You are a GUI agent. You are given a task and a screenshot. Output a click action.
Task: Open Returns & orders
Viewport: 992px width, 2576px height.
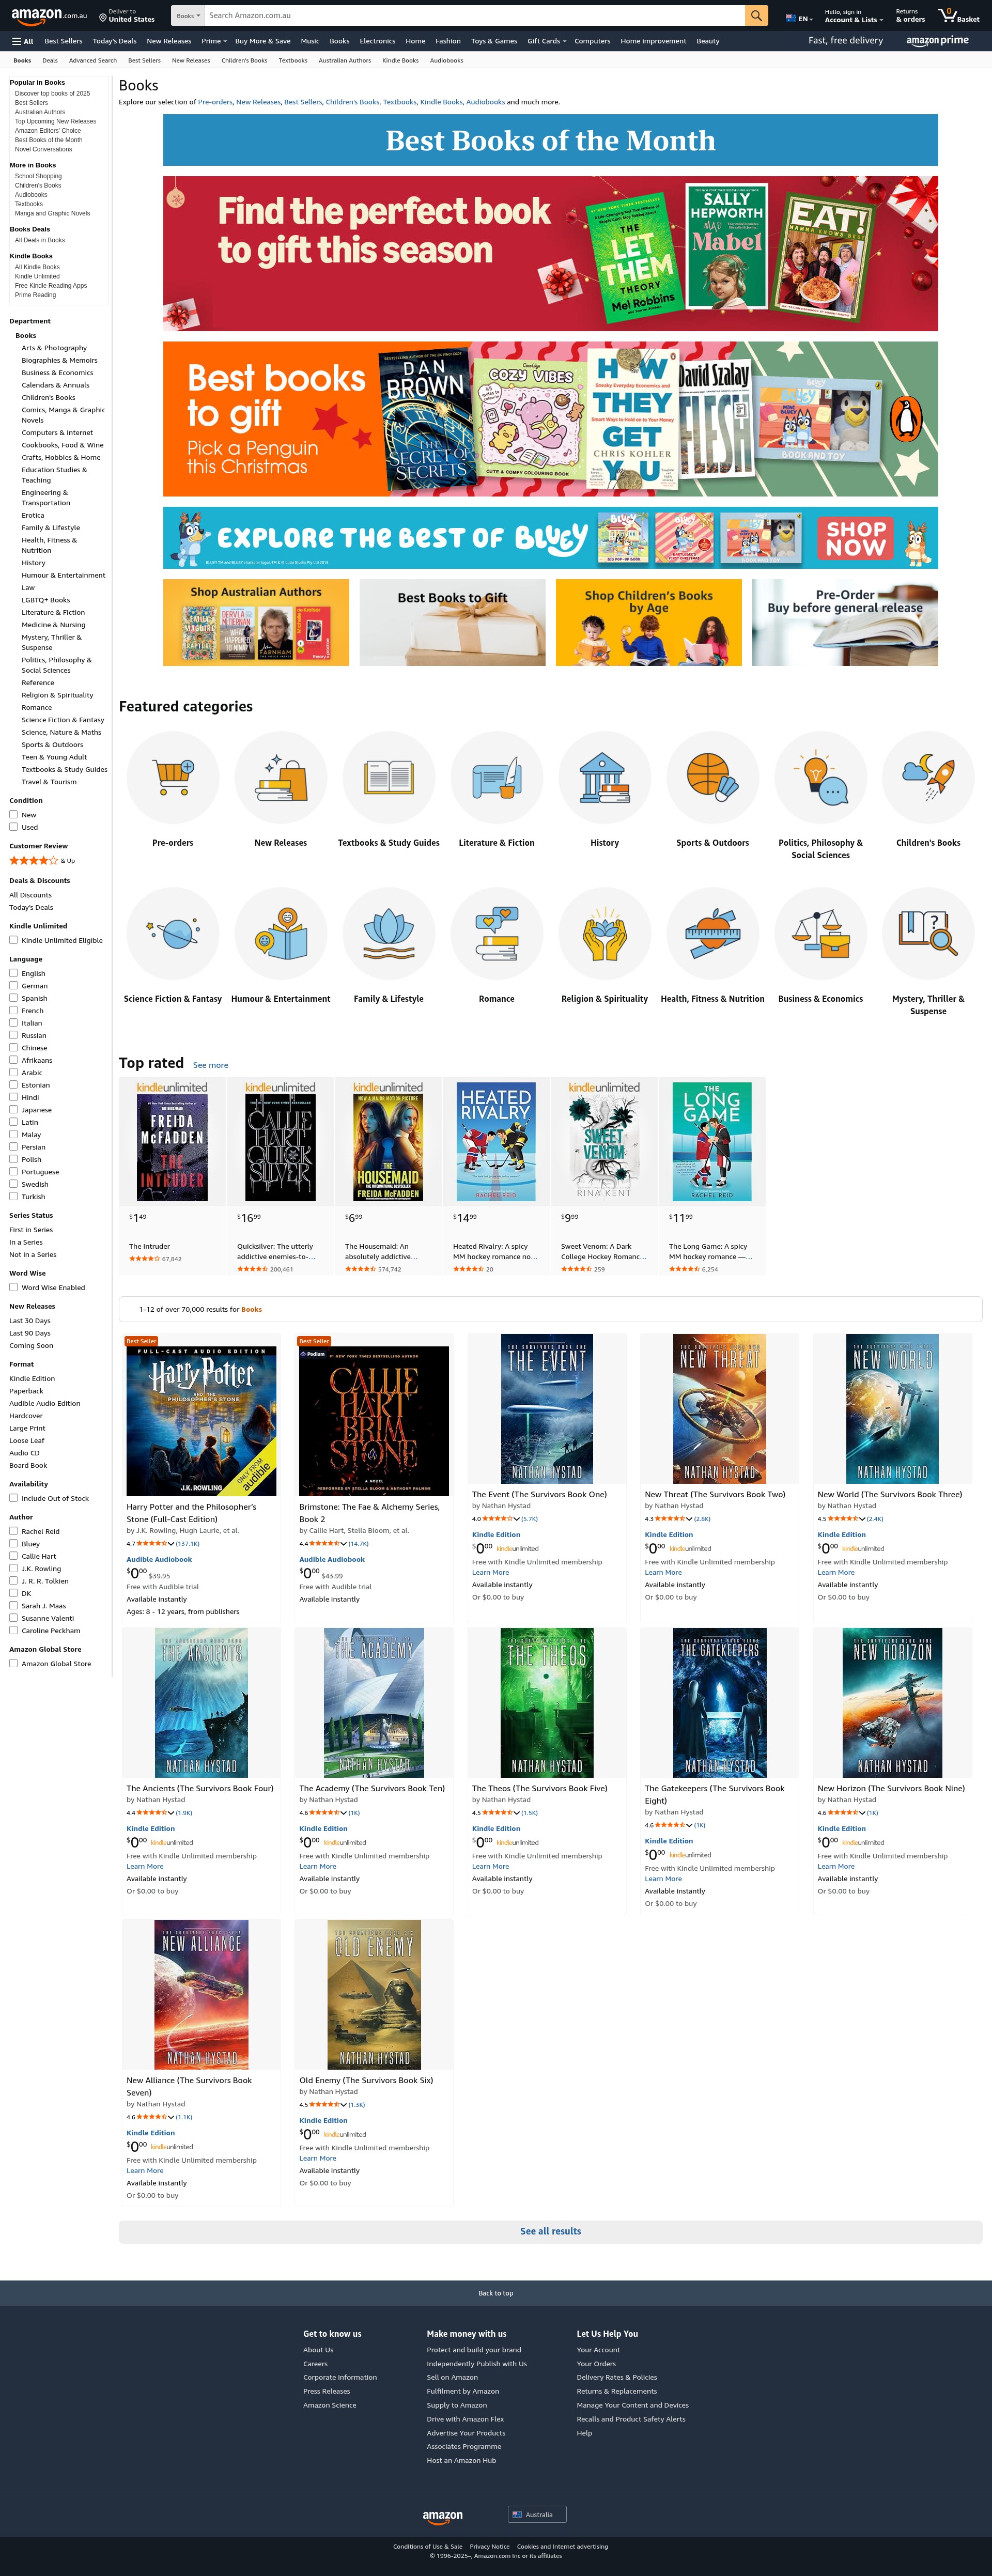(x=910, y=16)
